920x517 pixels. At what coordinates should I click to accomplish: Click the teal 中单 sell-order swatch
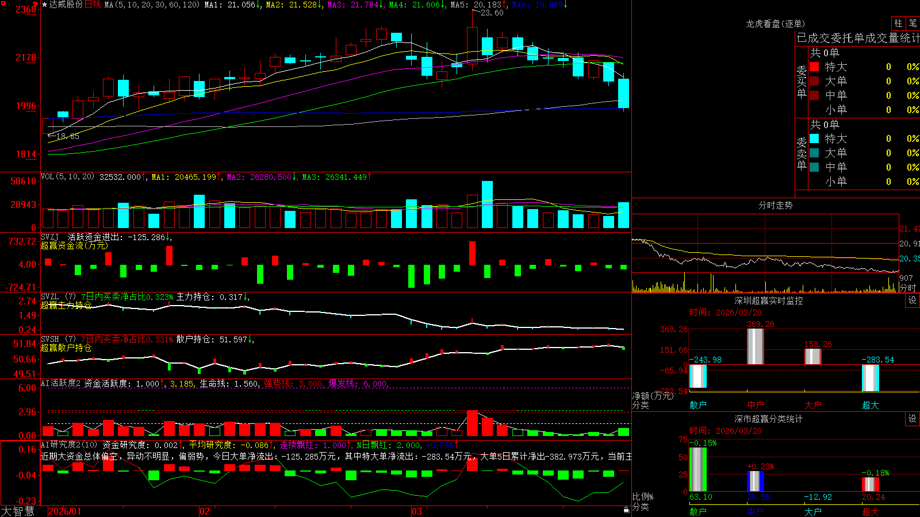[x=814, y=167]
